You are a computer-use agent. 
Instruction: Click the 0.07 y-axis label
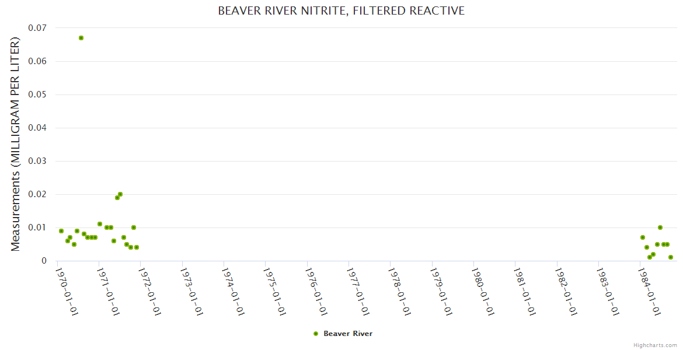[37, 28]
